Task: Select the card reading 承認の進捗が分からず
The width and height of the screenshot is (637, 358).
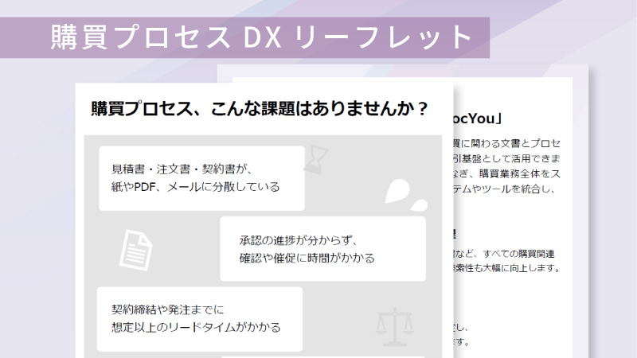Action: pos(323,249)
